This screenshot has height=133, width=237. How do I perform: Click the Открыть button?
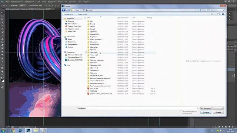click(206, 112)
